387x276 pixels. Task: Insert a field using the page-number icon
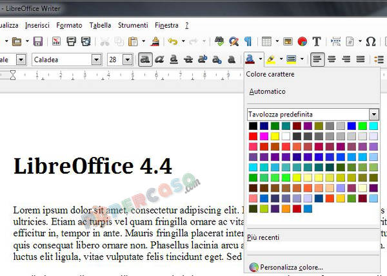pyautogui.click(x=350, y=41)
